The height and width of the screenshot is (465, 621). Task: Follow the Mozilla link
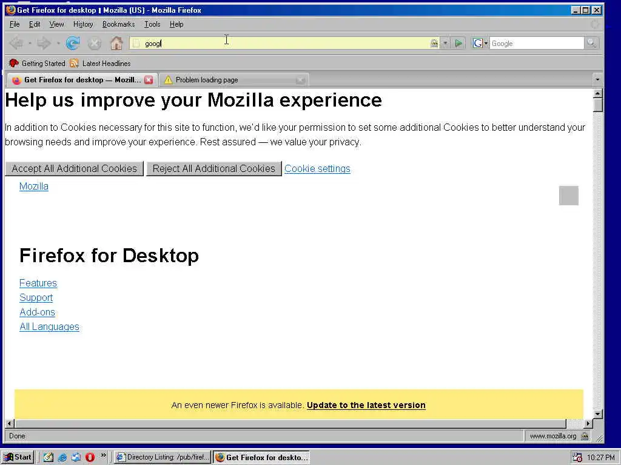[x=34, y=186]
